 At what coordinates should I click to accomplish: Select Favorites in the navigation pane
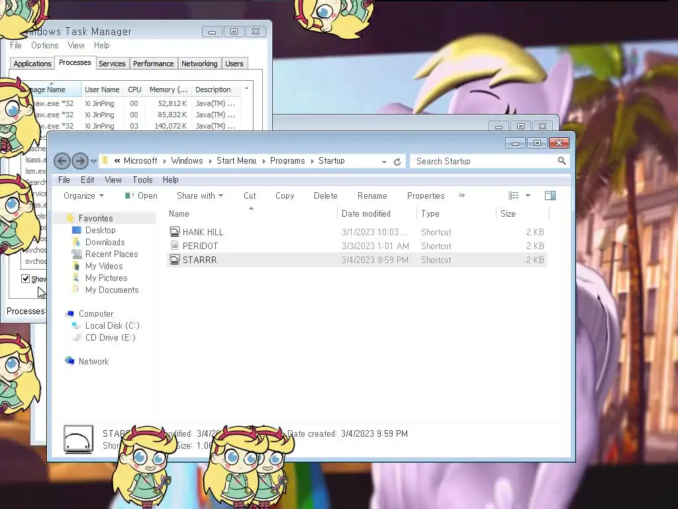click(x=95, y=218)
